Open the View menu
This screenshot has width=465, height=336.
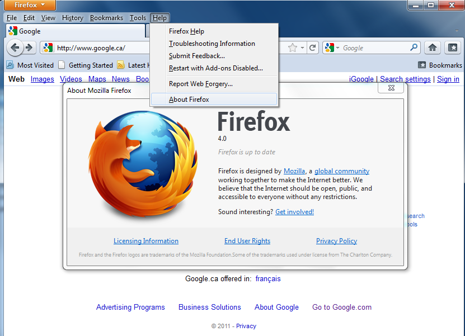48,18
